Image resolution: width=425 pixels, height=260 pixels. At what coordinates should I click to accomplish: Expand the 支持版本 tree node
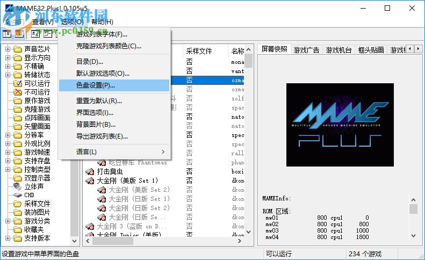pos(8,239)
